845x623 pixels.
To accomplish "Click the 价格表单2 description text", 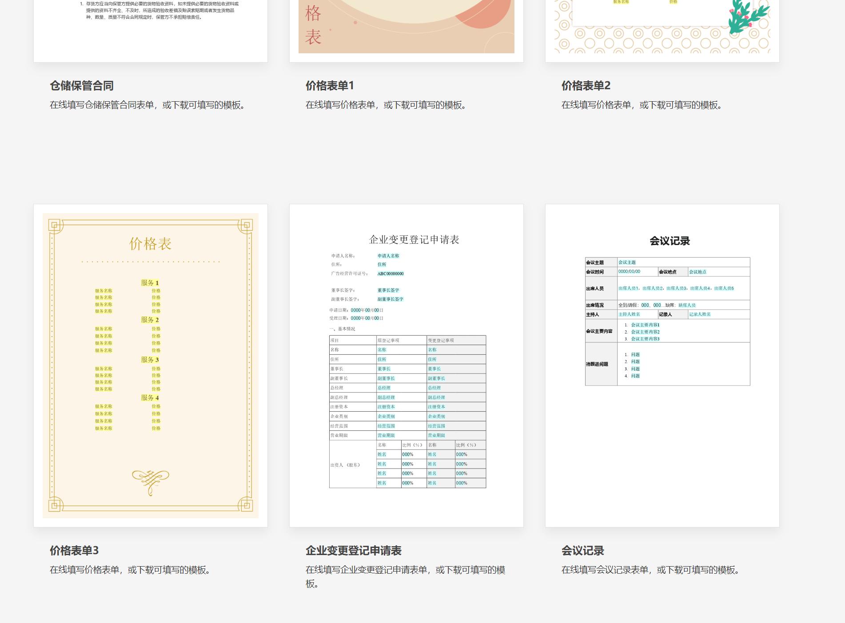I will (642, 106).
